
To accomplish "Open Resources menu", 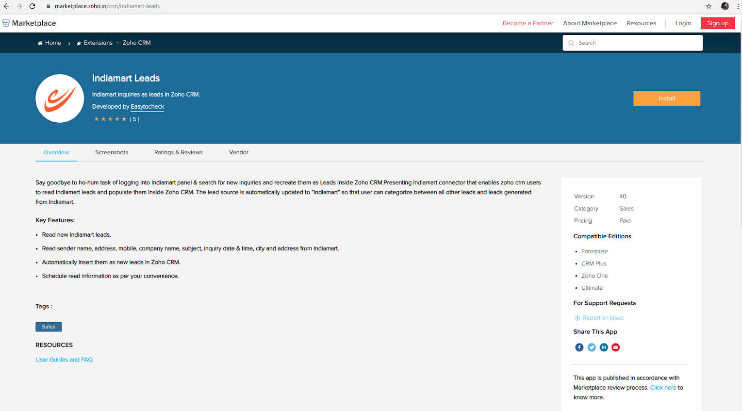I will pos(641,23).
